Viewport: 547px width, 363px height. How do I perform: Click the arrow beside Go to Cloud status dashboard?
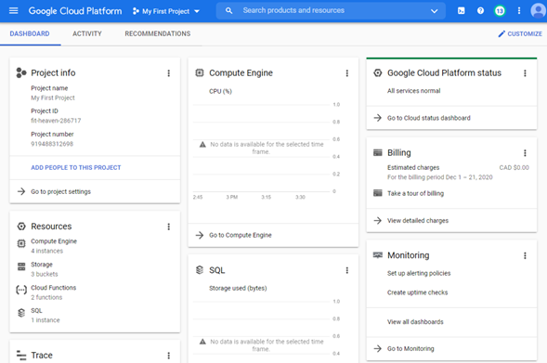[x=377, y=118]
